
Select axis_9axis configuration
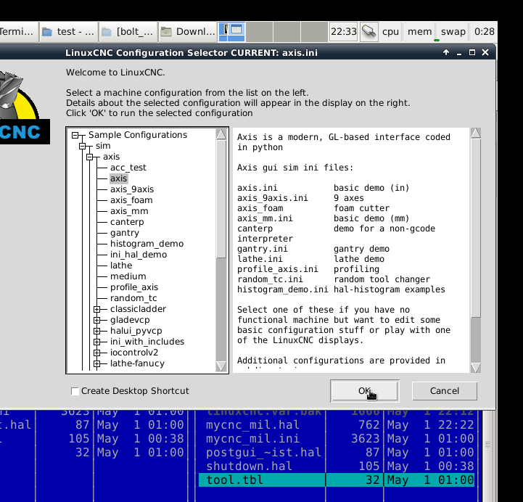tap(132, 189)
